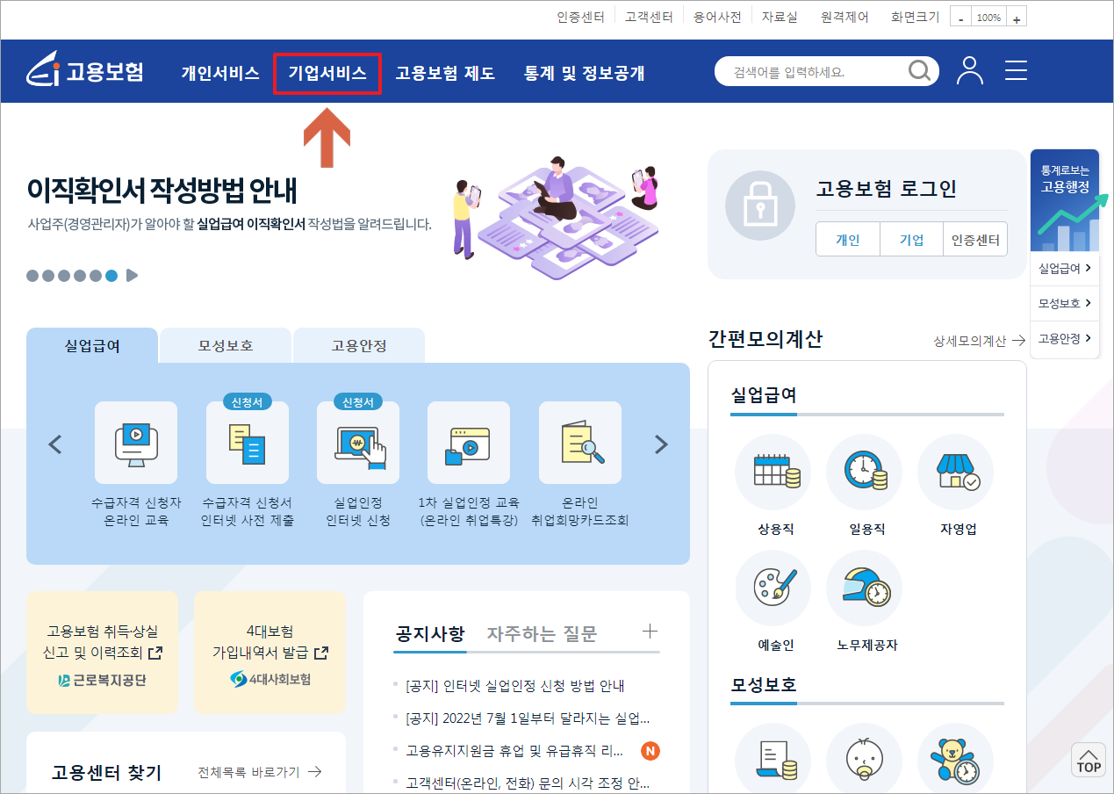Click 1차 실업인정 교육 icon
The image size is (1114, 794).
tap(468, 444)
